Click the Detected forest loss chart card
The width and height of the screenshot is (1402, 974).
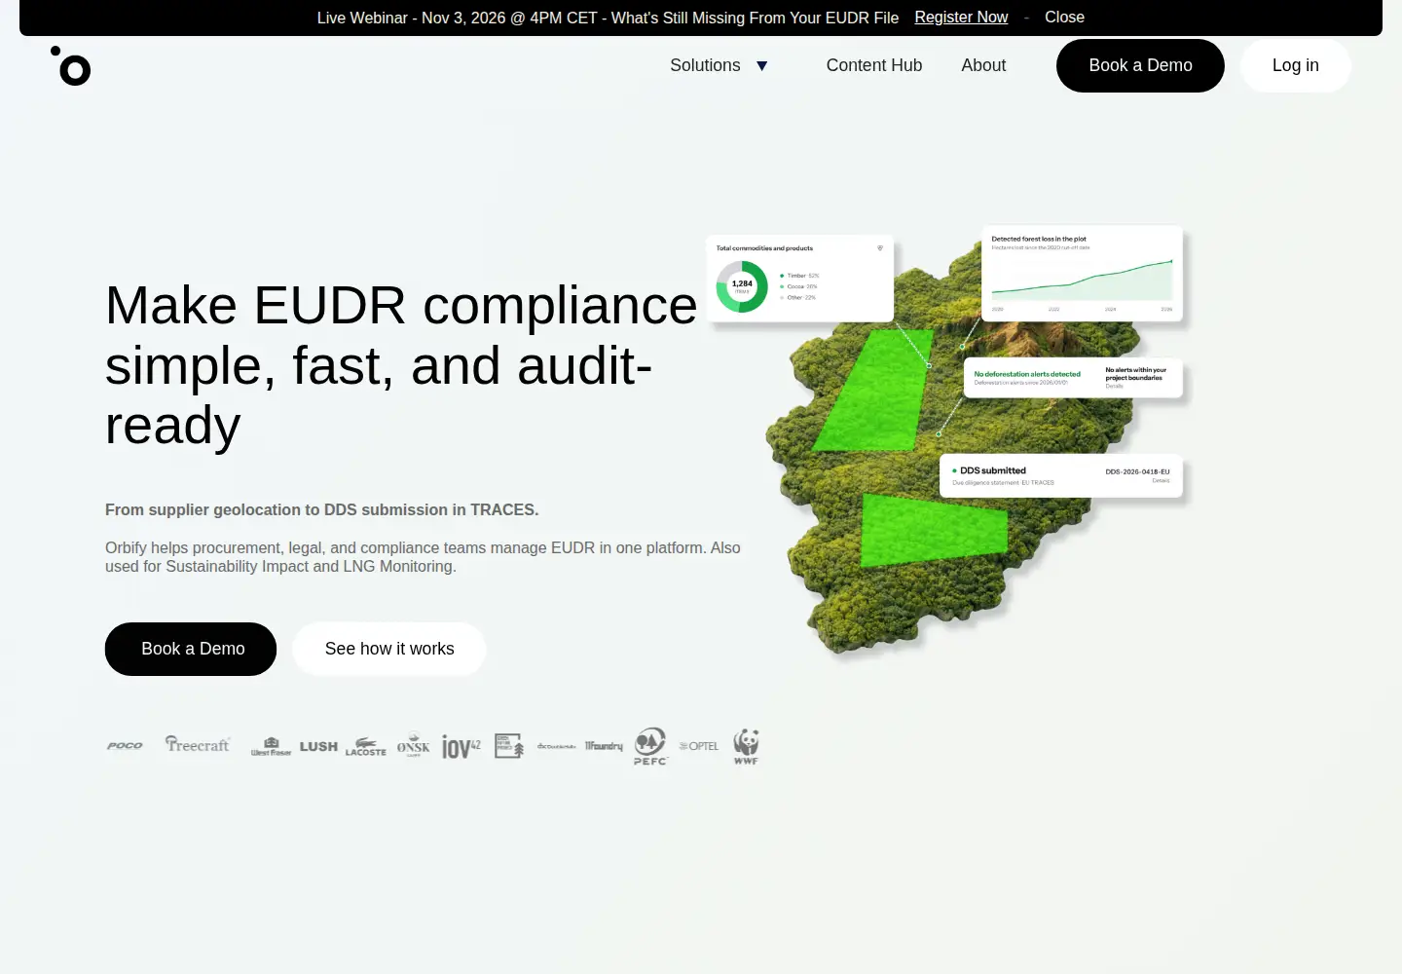pyautogui.click(x=1082, y=274)
